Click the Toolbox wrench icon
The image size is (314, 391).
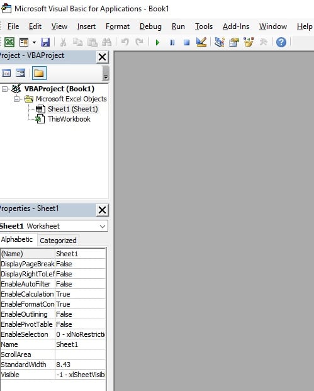pos(263,42)
